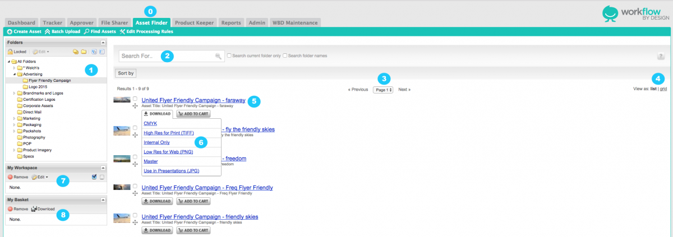
Task: Click Remove in My Workspace
Action: [x=17, y=177]
